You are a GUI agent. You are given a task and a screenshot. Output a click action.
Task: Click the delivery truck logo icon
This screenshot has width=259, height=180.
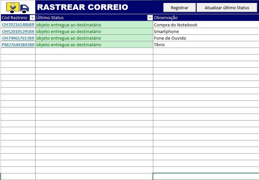[x=18, y=8]
